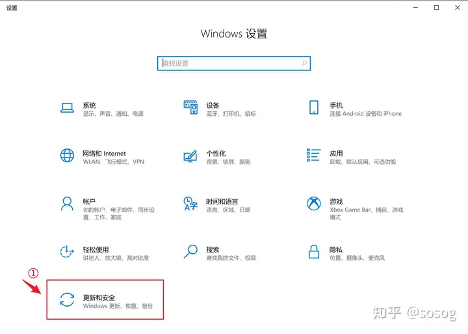Click text 语音、区域、日期
Screen dimensions: 468x334
point(228,210)
